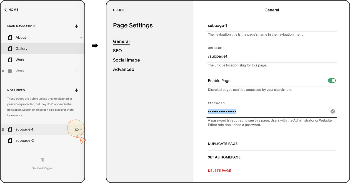
Task: Click the home icon beside Work folder
Action: click(x=3, y=71)
